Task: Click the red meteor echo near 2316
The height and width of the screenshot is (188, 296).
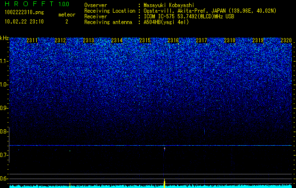Action: (164, 149)
